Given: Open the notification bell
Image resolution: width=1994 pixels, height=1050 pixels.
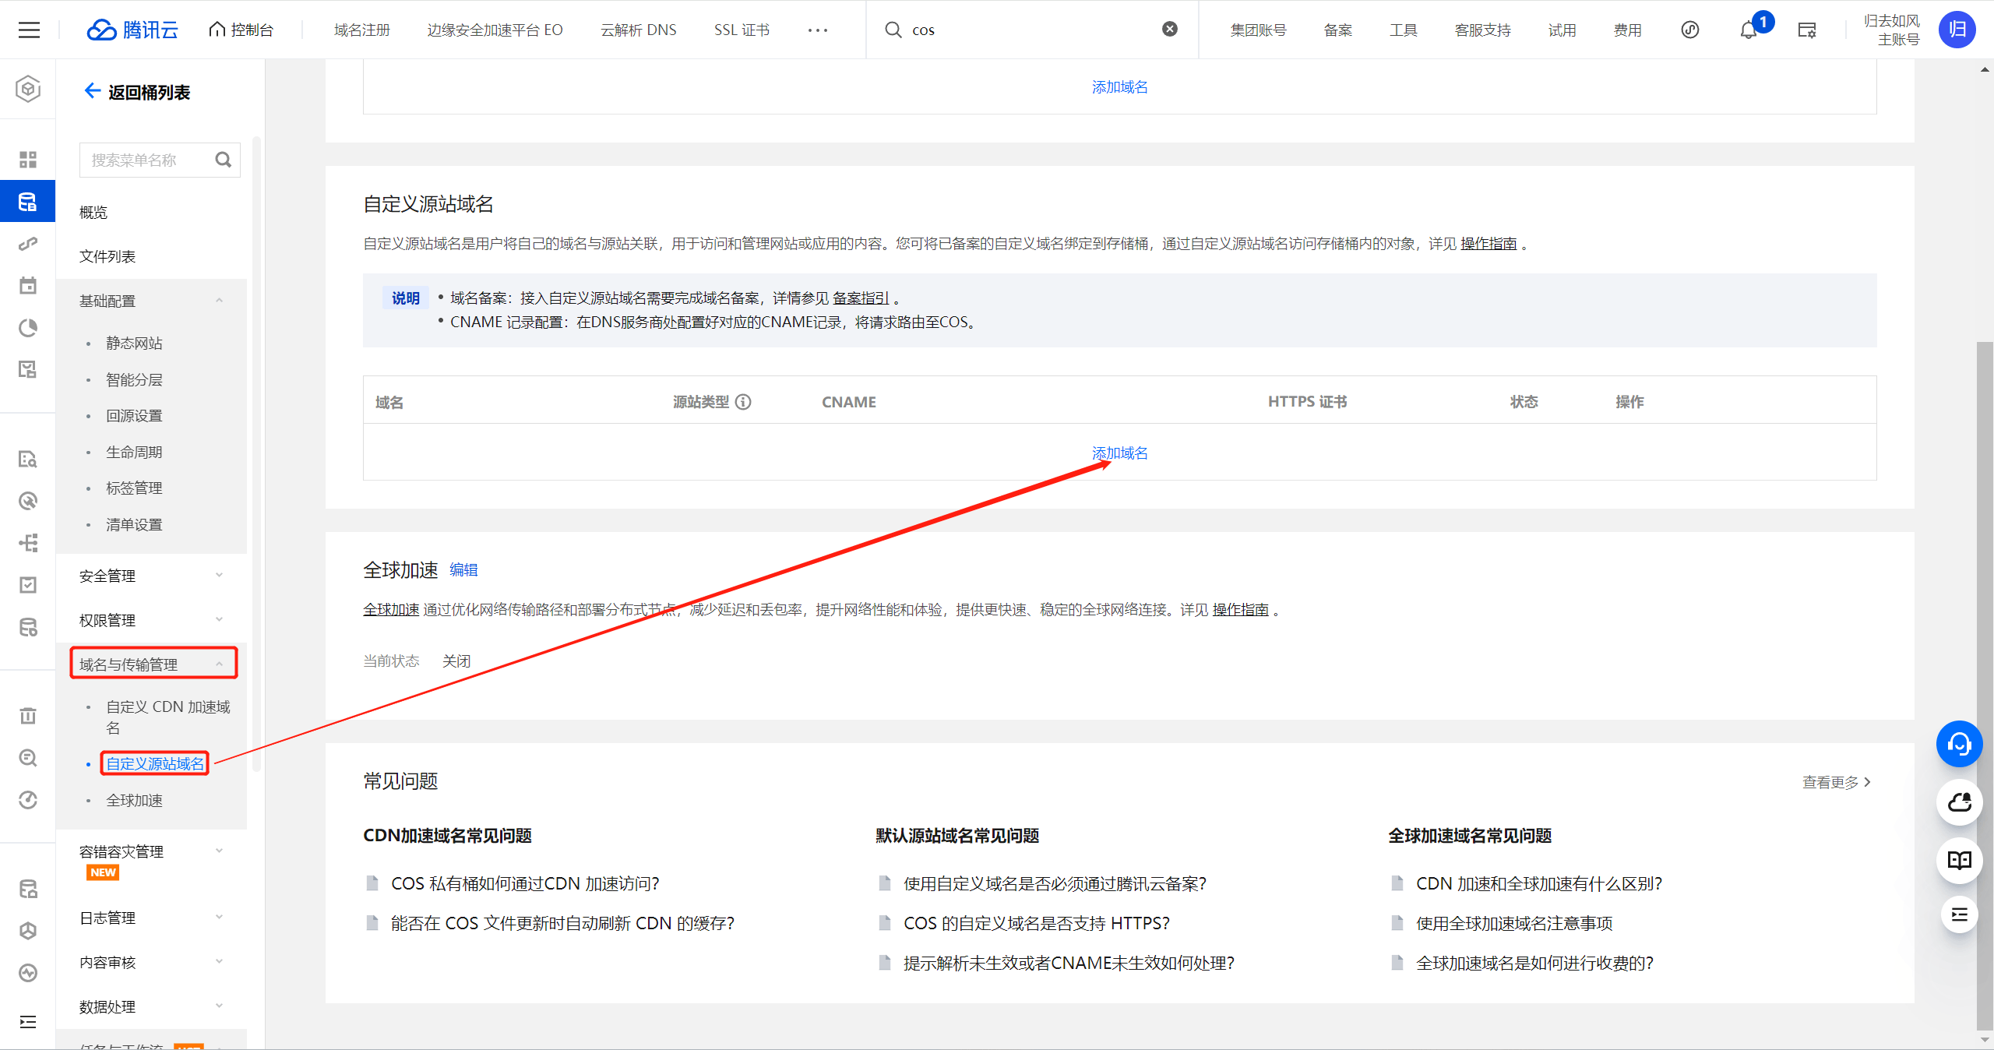Looking at the screenshot, I should pos(1749,30).
